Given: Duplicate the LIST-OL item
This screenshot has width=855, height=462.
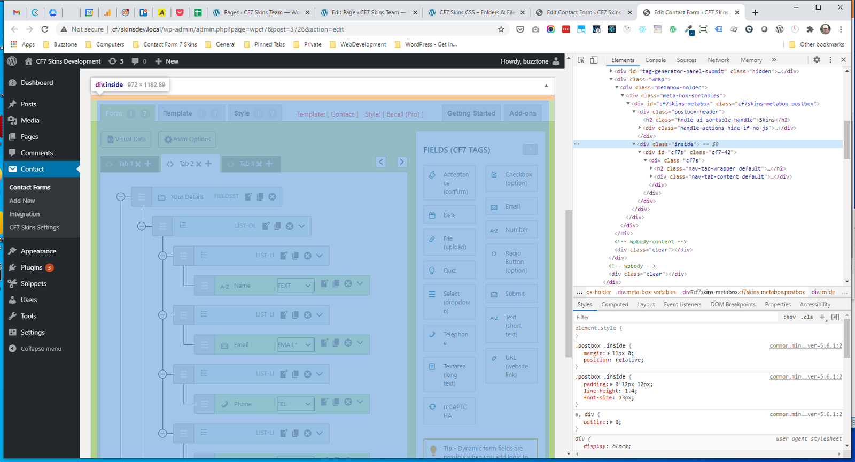Looking at the screenshot, I should click(x=277, y=226).
